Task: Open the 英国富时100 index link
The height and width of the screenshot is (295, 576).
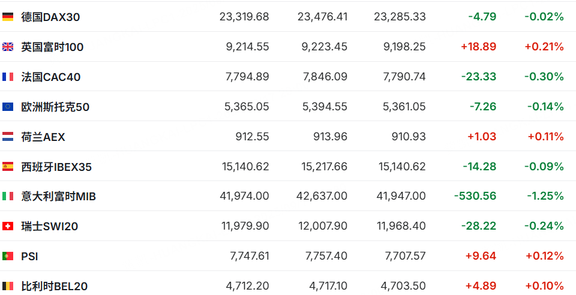Action: (x=52, y=47)
